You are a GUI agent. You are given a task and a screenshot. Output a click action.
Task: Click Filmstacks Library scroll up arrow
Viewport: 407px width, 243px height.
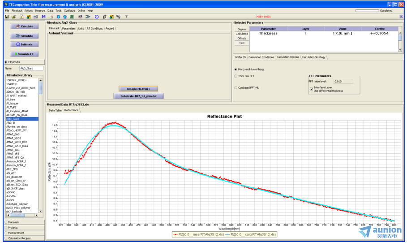(x=40, y=80)
